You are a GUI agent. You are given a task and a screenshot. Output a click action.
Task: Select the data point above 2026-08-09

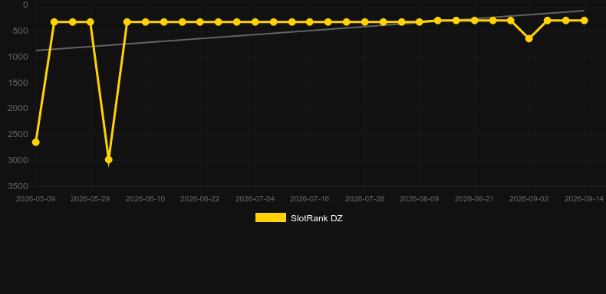coord(420,22)
